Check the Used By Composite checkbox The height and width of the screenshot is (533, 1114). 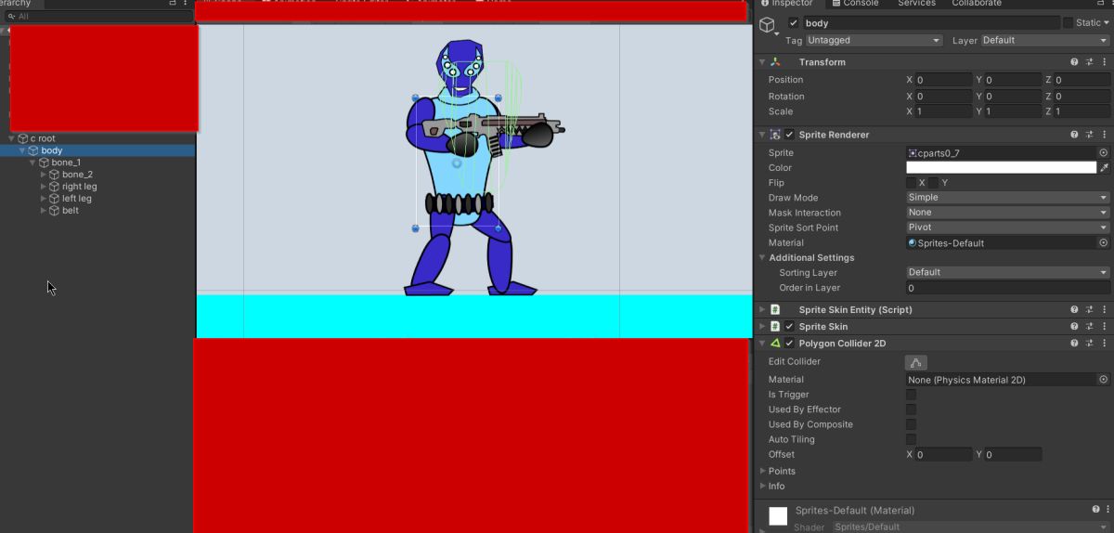(x=911, y=424)
